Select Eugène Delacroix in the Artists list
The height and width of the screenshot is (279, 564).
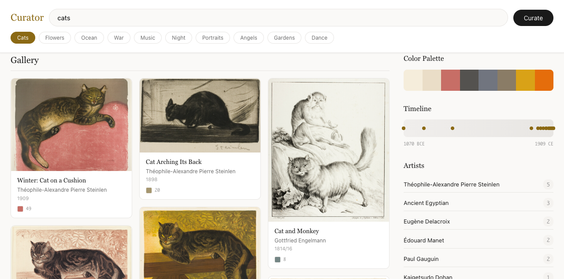click(479, 222)
